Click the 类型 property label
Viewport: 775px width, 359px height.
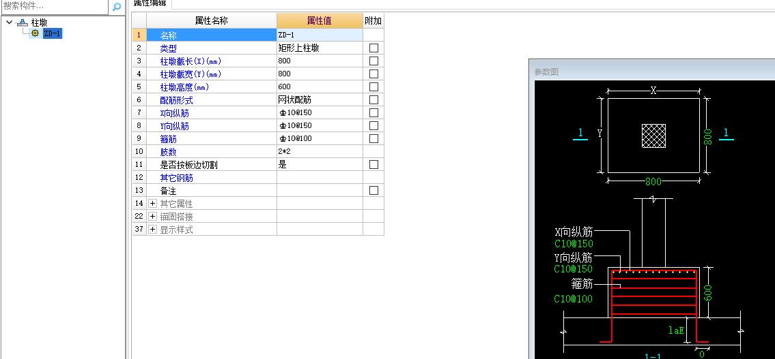(168, 48)
